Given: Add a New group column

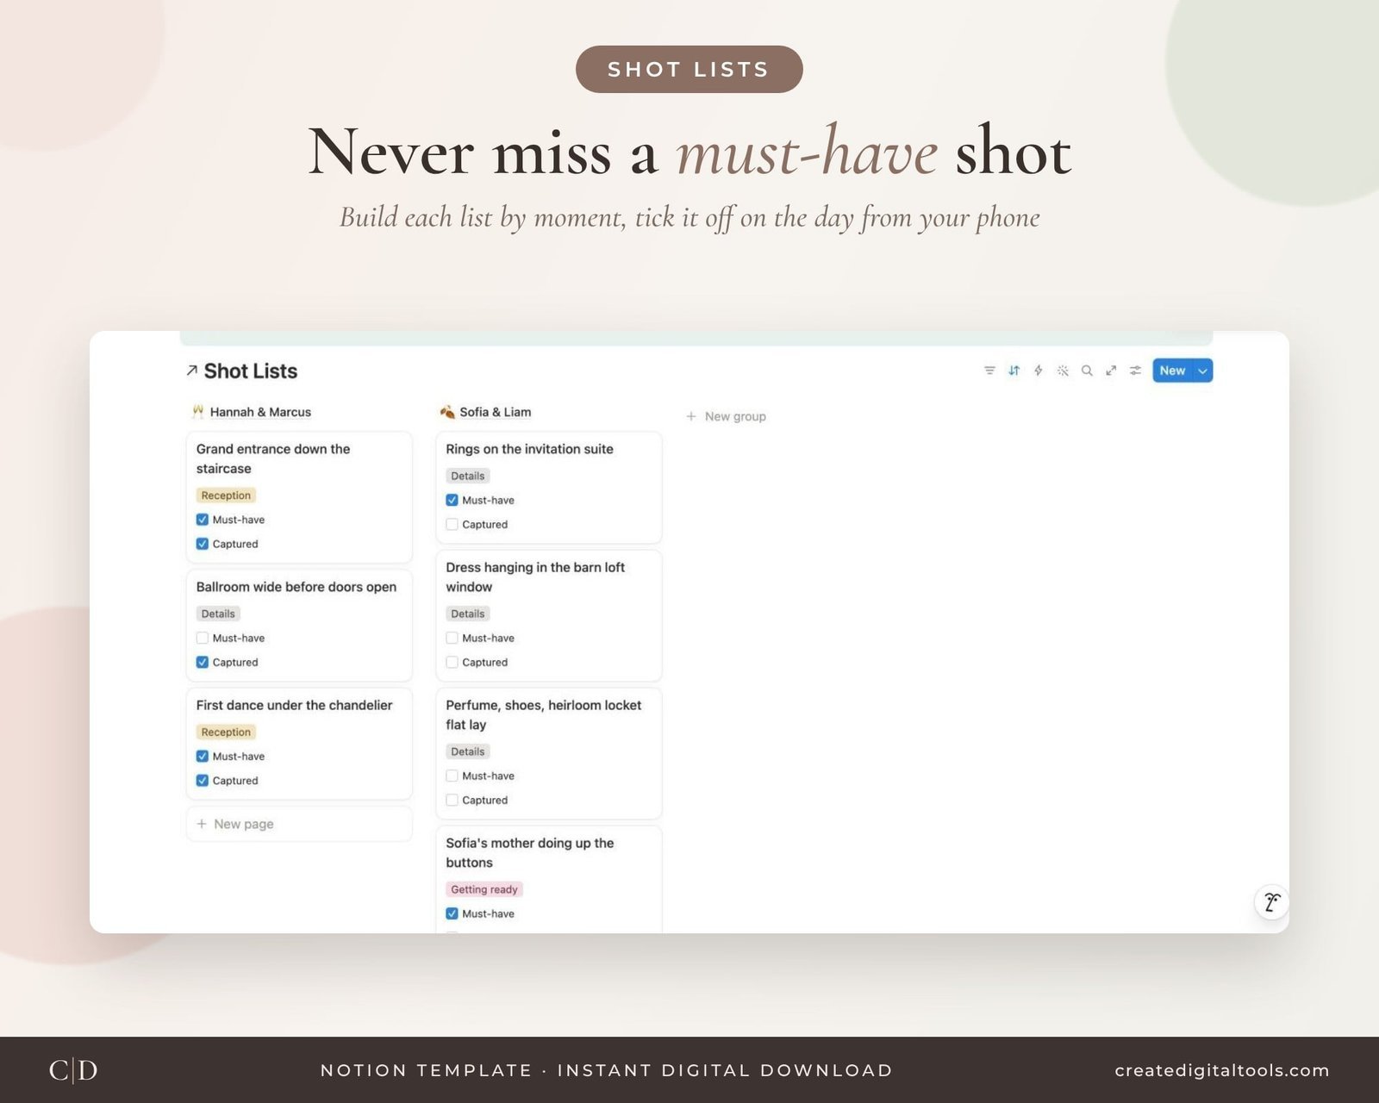Looking at the screenshot, I should pyautogui.click(x=726, y=416).
